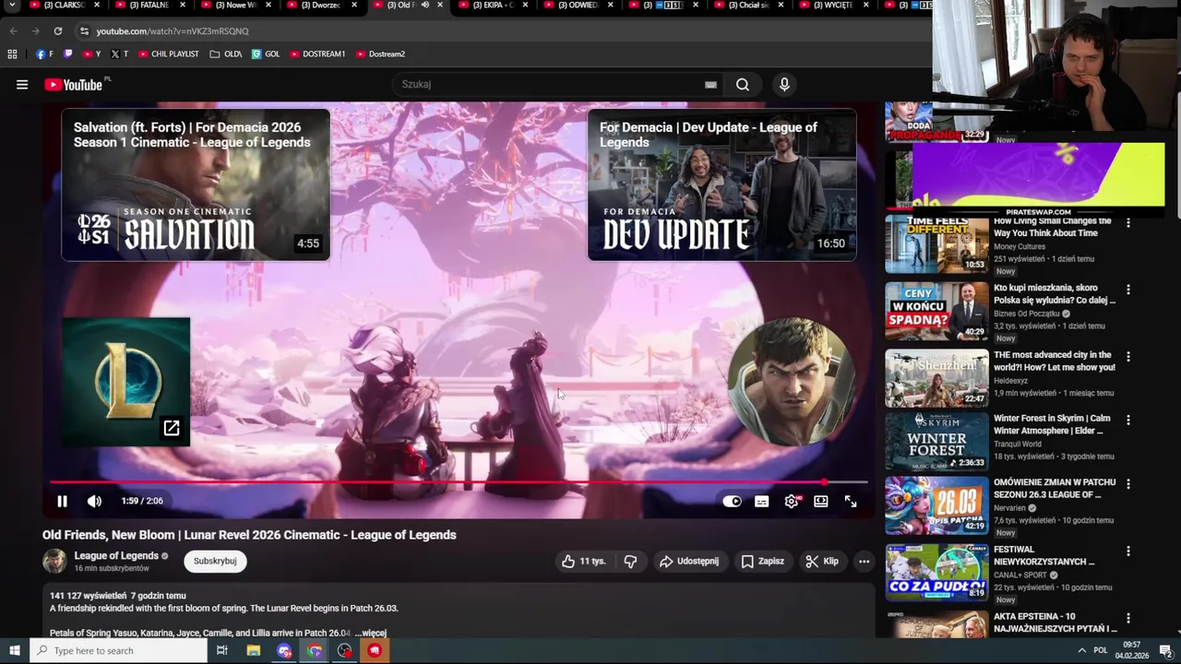1181x664 pixels.
Task: Switch to the Dworzec browser tab
Action: (321, 6)
